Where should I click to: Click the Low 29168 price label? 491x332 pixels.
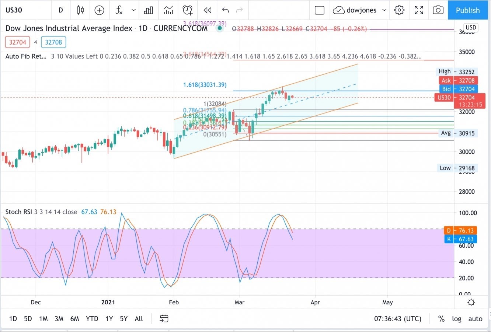[457, 168]
